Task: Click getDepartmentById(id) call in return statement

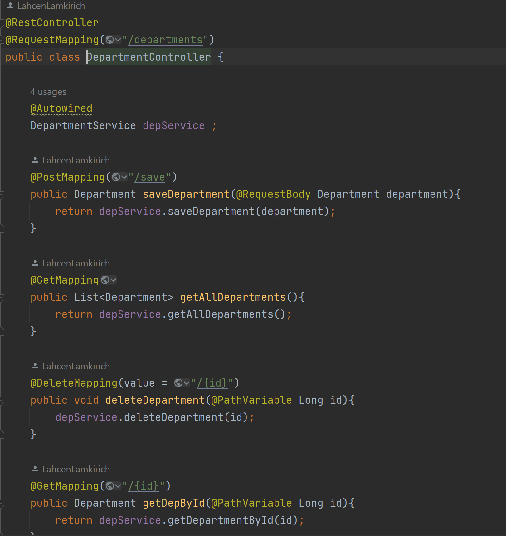Action: 232,520
